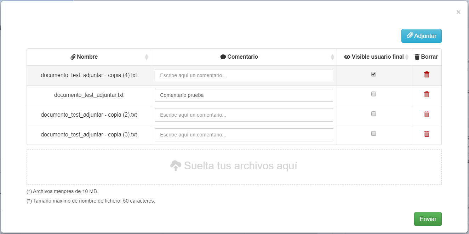Sort table by Nombre column arrows

(147, 57)
